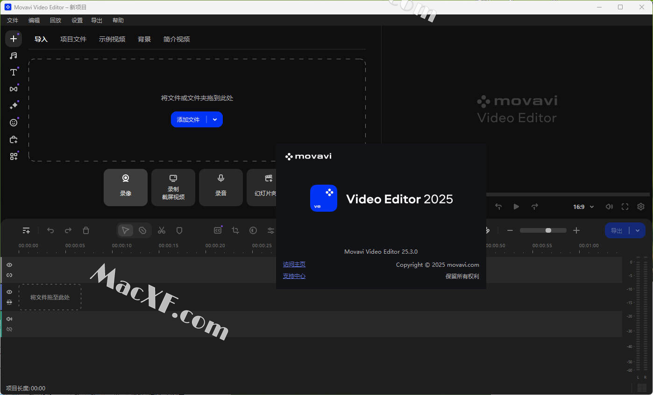Select the Crop and rotate tool

point(235,230)
